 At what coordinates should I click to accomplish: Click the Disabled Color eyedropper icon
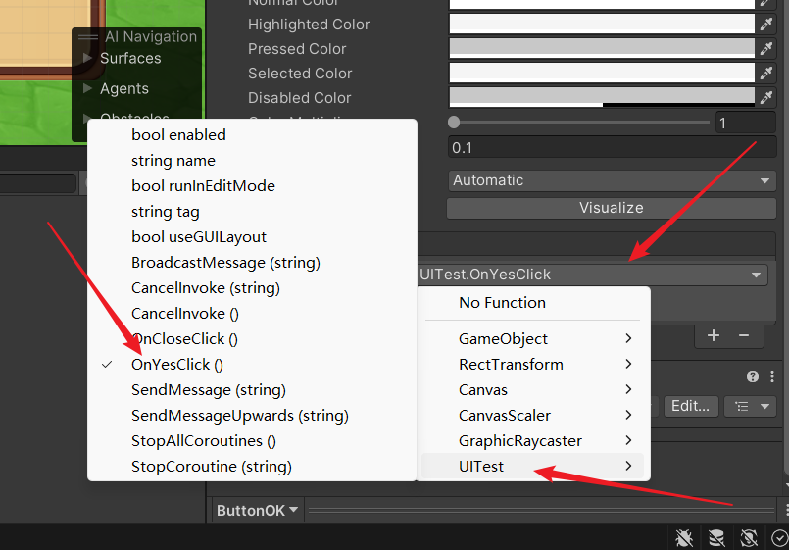click(766, 97)
